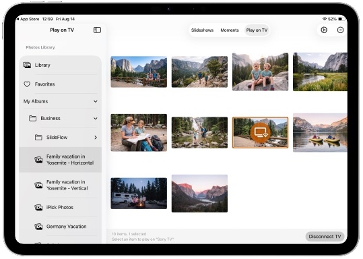
Task: Collapse the My Albums section chevron
Action: click(x=96, y=101)
